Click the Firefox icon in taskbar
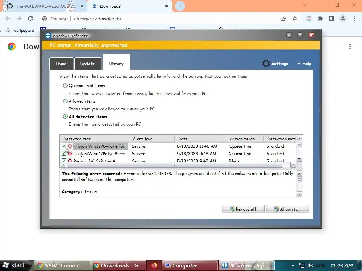The image size is (362, 271). [154, 265]
